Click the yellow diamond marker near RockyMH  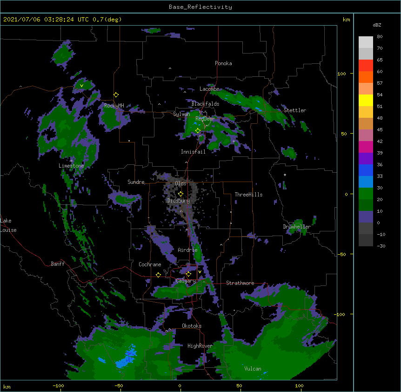(116, 95)
